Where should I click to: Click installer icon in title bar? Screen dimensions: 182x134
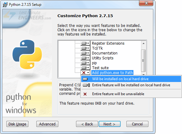(x=5, y=5)
